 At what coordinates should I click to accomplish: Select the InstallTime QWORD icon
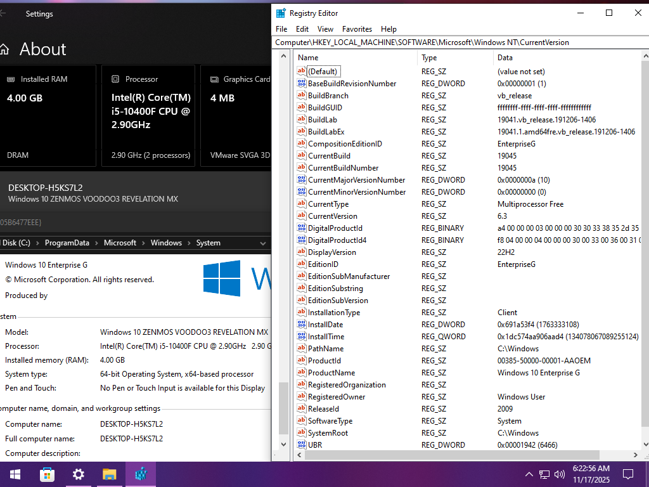[301, 336]
